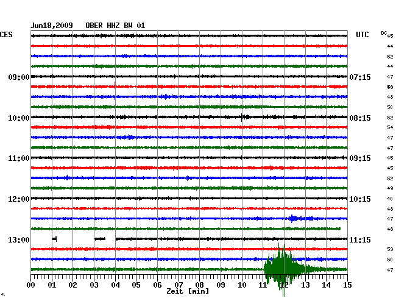Click the black trace beside 11:00 label
This screenshot has height=301, width=396.
[189, 158]
